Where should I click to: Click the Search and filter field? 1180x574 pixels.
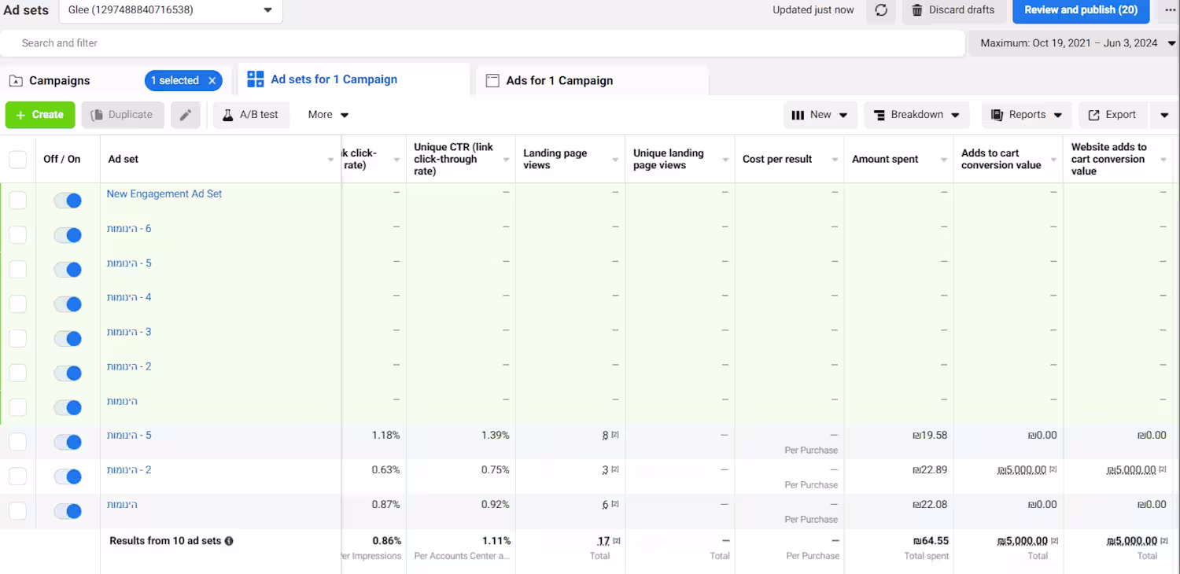click(482, 43)
